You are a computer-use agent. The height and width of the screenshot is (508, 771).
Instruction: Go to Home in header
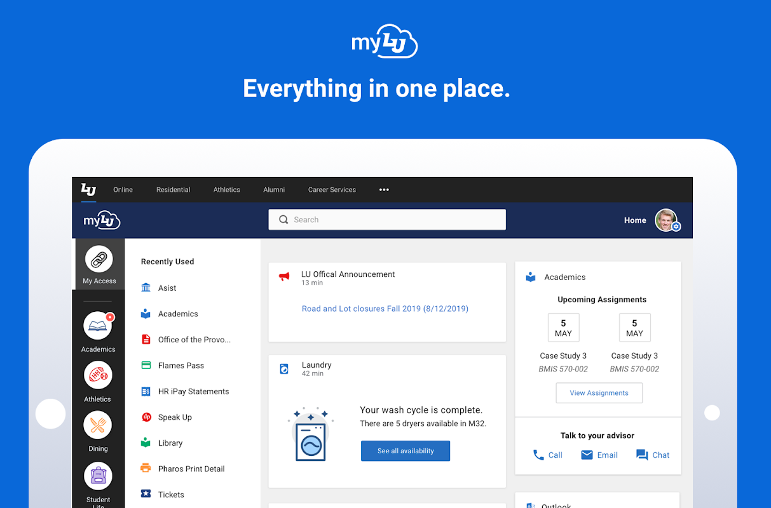click(635, 220)
